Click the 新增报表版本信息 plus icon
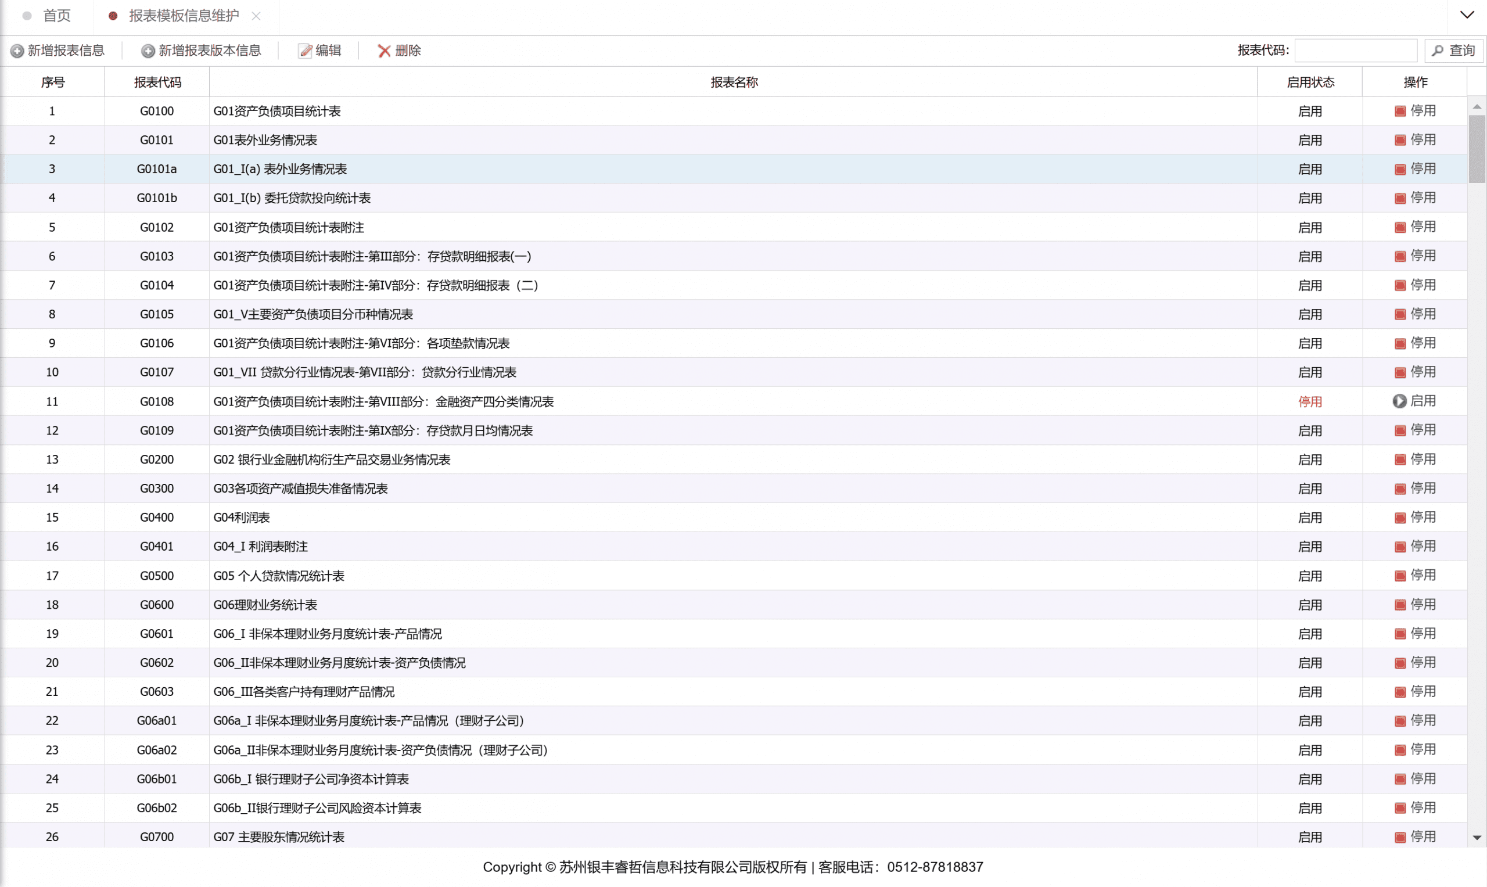Viewport: 1487px width, 887px height. click(x=148, y=51)
